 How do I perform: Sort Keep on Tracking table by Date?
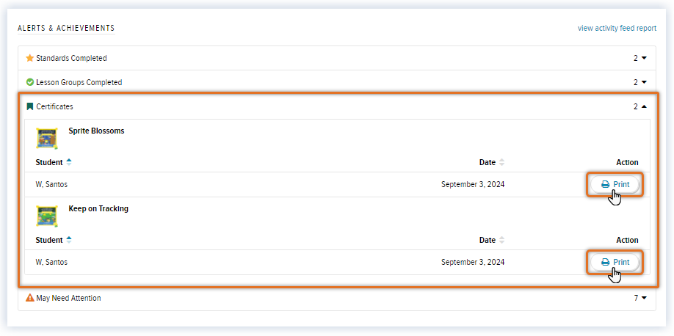[502, 240]
